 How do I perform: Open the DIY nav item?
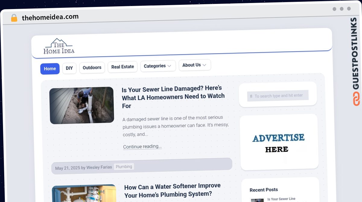69,68
